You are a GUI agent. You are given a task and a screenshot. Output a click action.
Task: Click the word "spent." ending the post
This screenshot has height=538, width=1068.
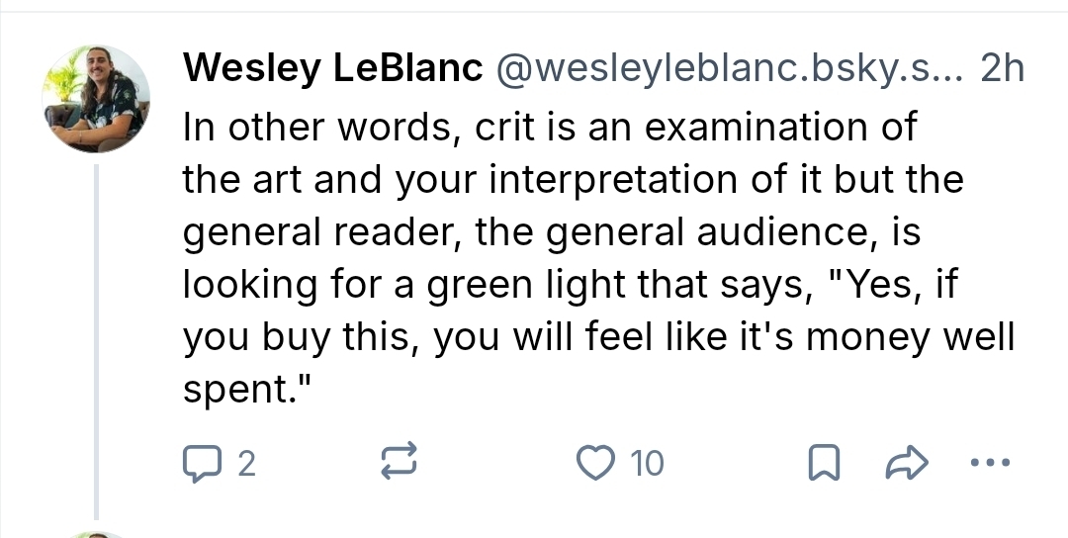click(247, 391)
